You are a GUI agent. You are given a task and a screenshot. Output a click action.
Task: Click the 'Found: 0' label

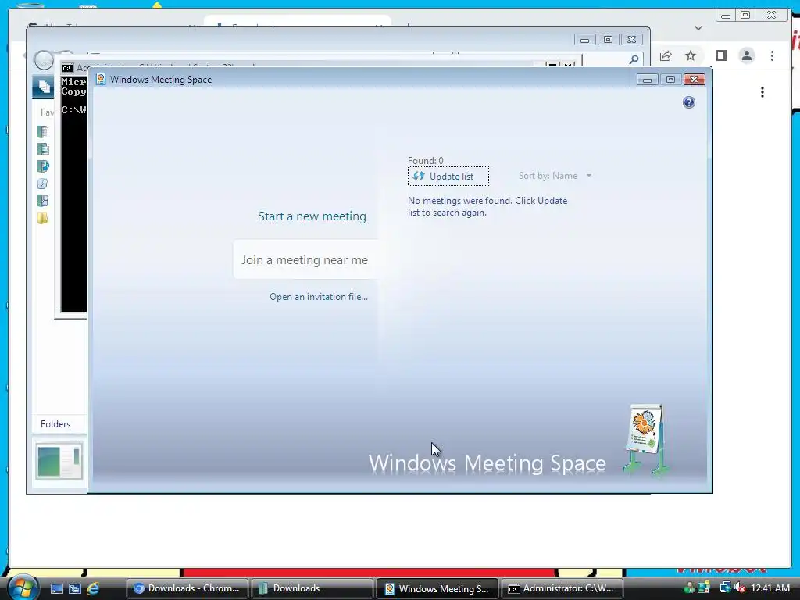pyautogui.click(x=426, y=161)
